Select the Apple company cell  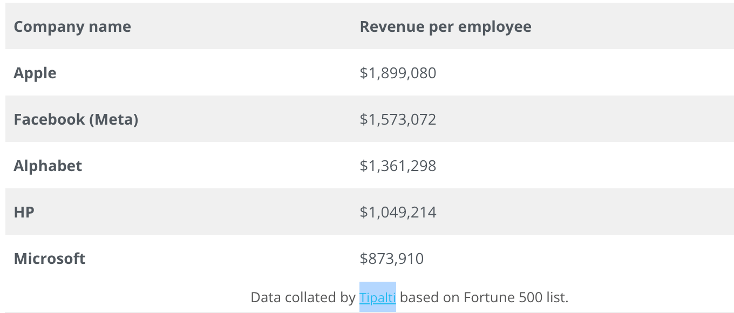(35, 73)
